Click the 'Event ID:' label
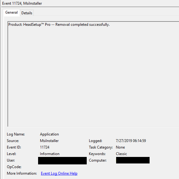 (x=14, y=147)
